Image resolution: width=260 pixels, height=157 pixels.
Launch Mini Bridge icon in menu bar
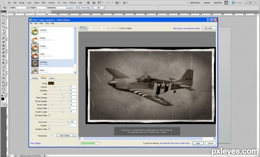94,3
